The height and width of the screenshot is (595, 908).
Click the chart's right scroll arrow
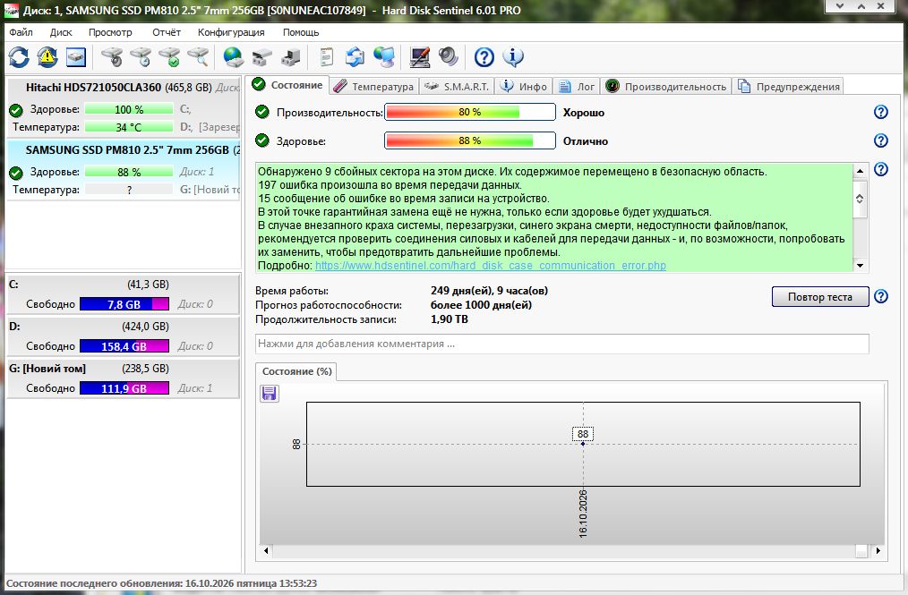pyautogui.click(x=878, y=551)
